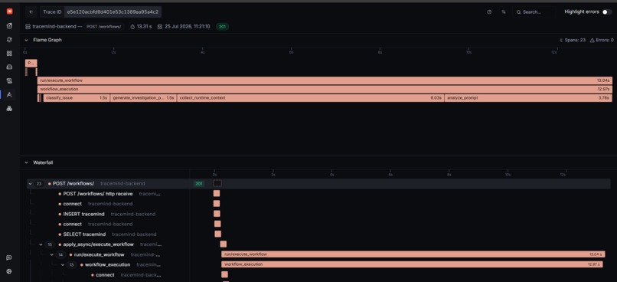Select the run/execute_workflow bar in flame graph

click(325, 80)
